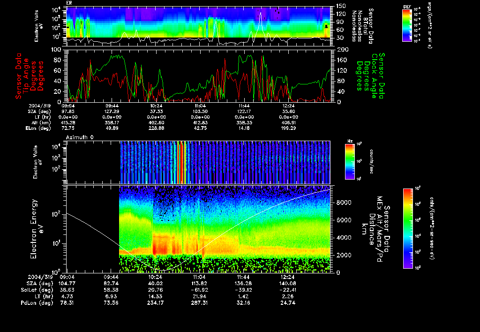Click the DEF color scale bar

407,25
